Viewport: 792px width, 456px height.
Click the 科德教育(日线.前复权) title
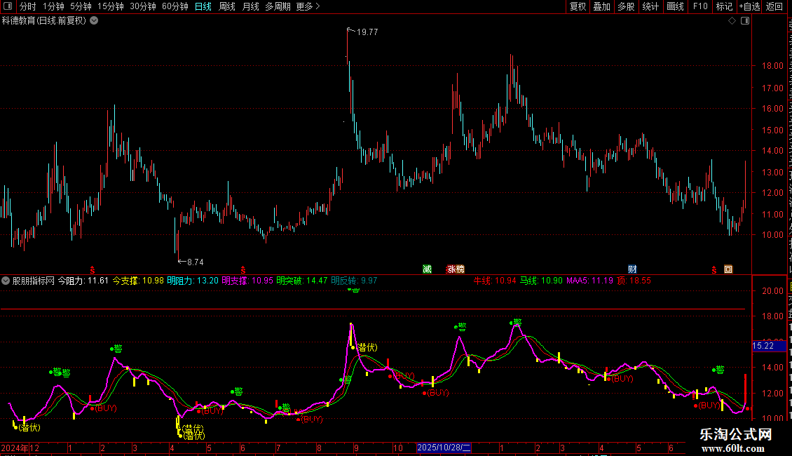coord(44,21)
